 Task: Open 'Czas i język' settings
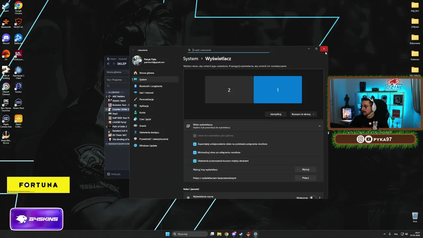[x=155, y=119]
